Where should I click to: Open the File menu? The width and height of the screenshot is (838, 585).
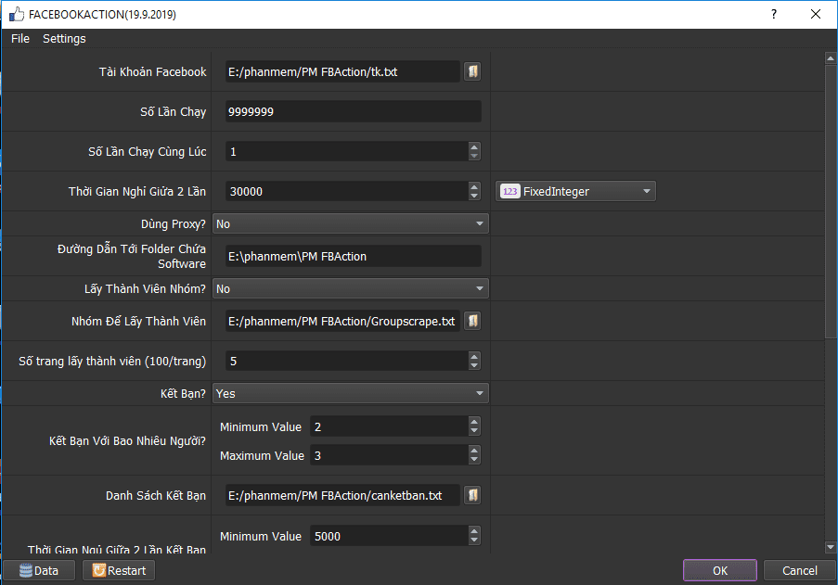point(20,39)
